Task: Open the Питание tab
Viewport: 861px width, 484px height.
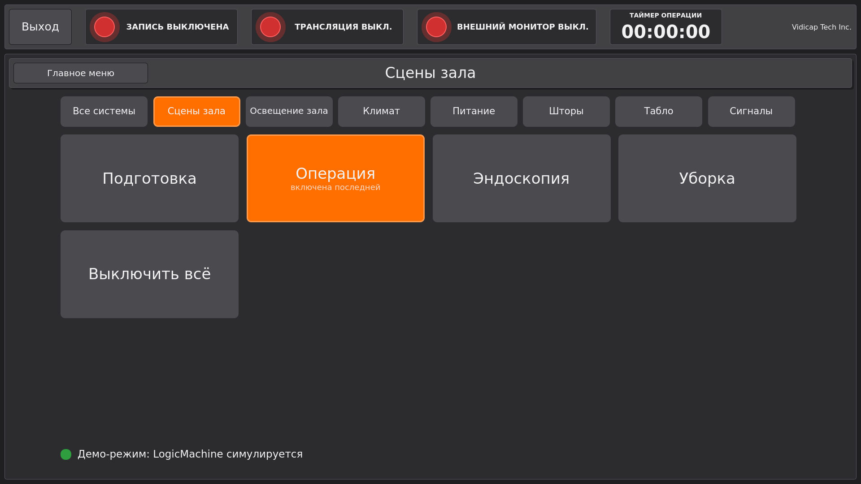Action: click(x=474, y=112)
